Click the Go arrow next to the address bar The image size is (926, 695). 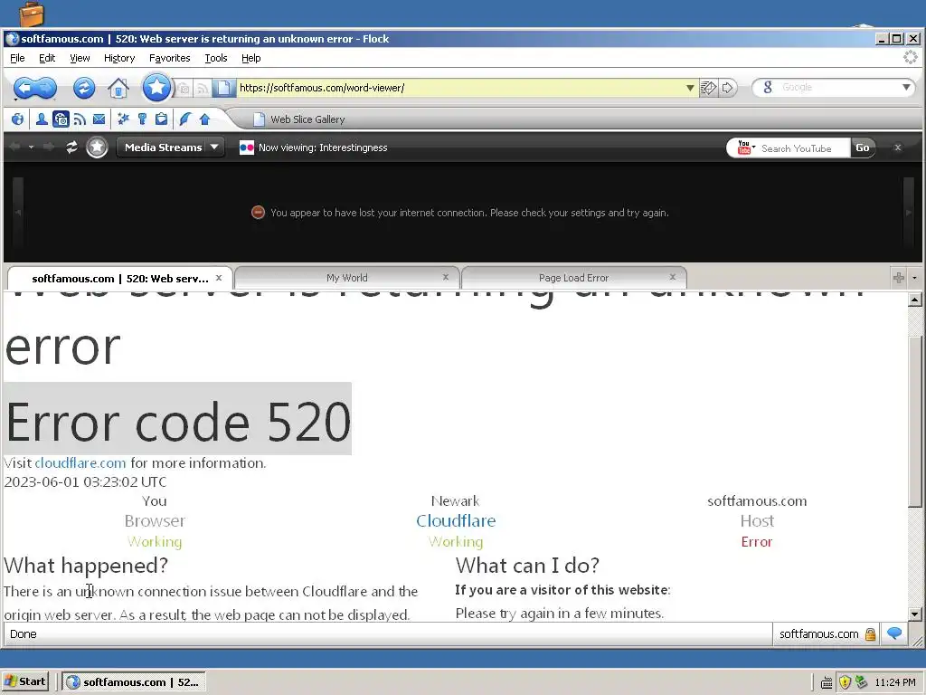click(x=728, y=88)
